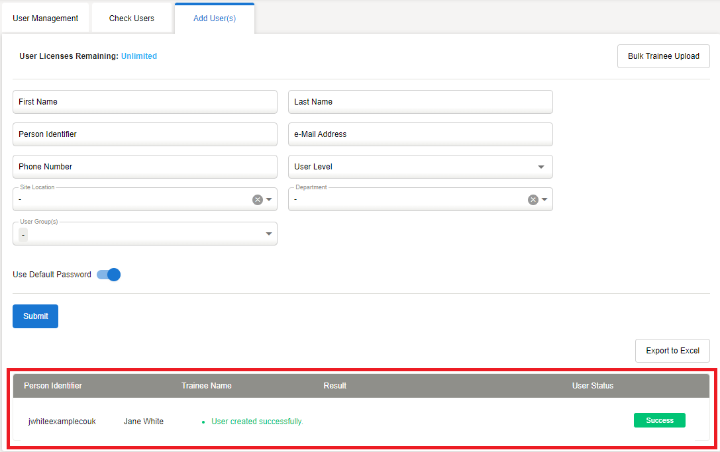720x452 pixels.
Task: Click the Submit button
Action: click(36, 316)
